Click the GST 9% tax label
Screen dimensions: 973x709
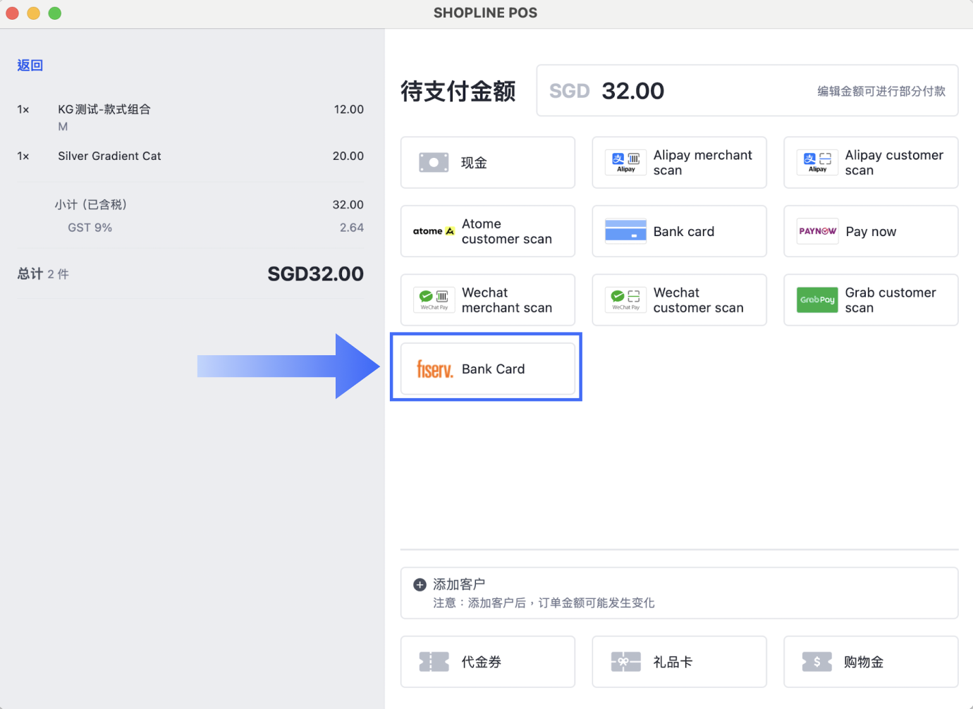90,228
